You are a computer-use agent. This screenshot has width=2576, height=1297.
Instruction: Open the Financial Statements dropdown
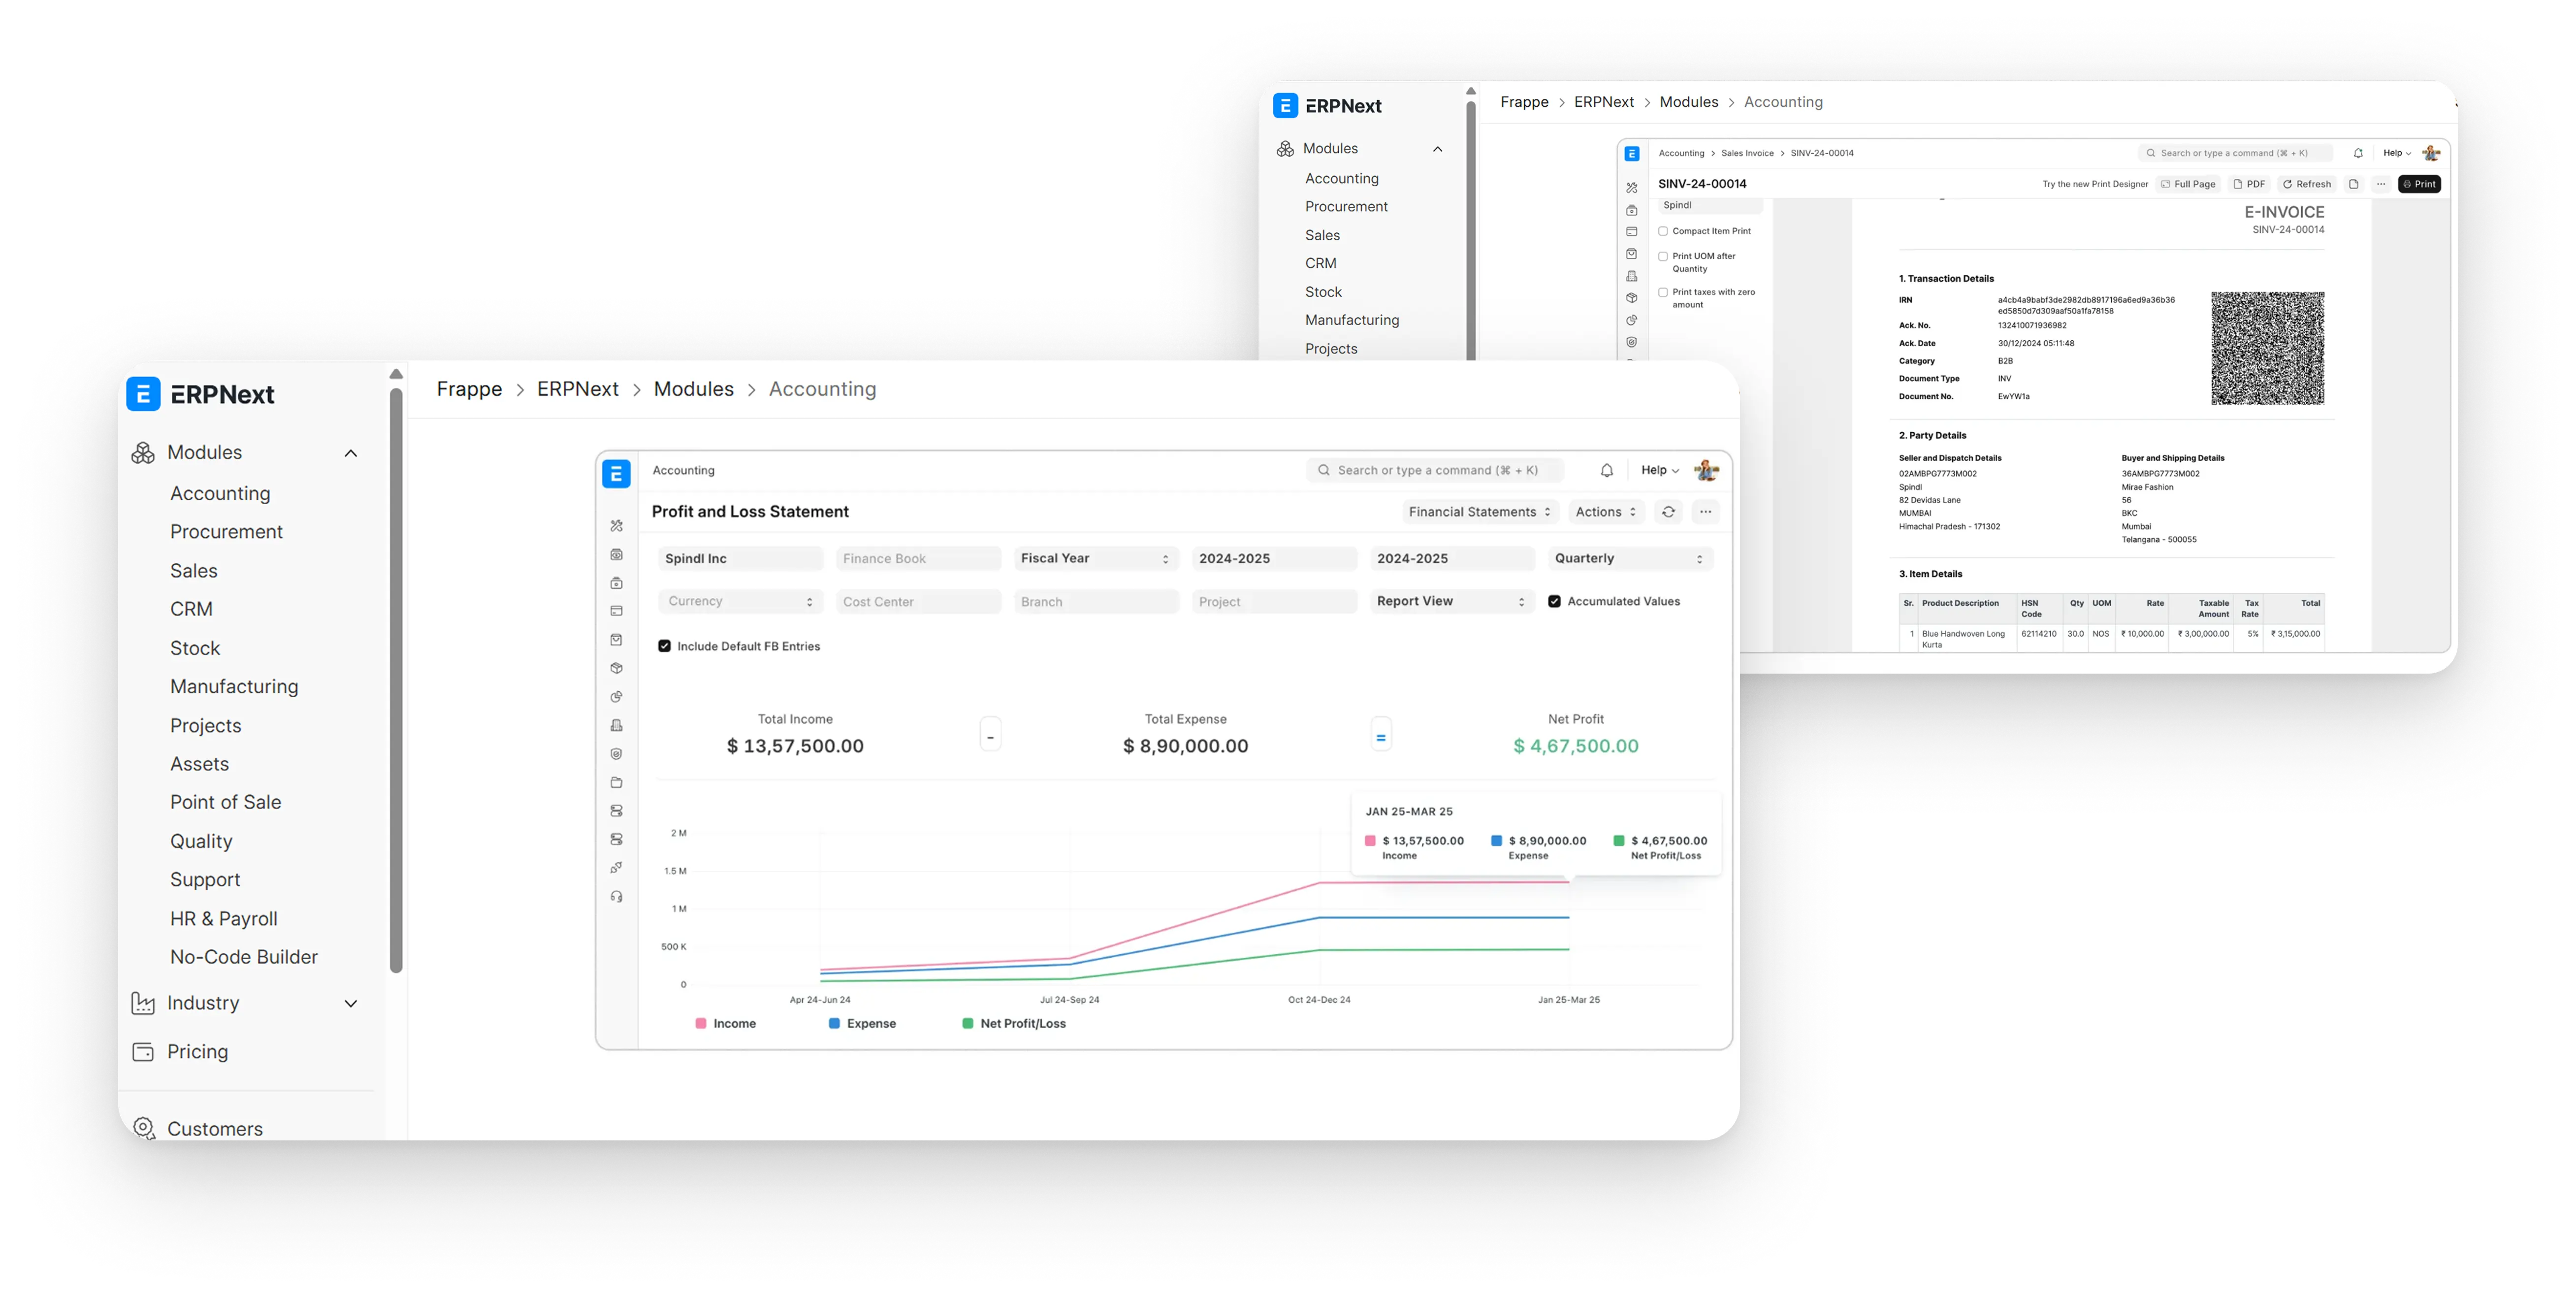coord(1479,512)
